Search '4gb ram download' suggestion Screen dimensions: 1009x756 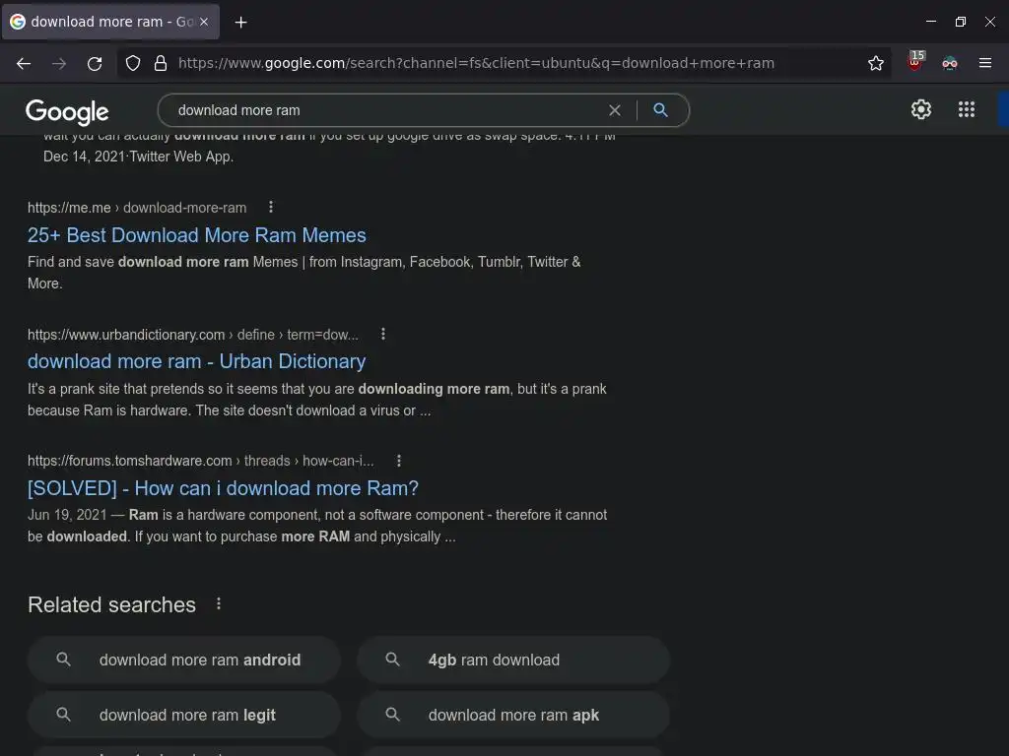[513, 660]
